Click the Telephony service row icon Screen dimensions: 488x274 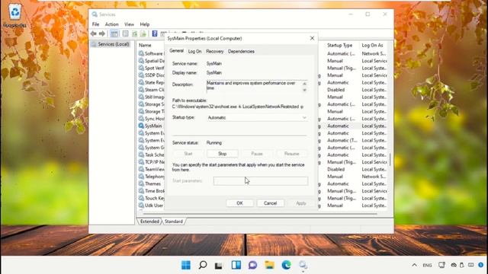click(141, 177)
